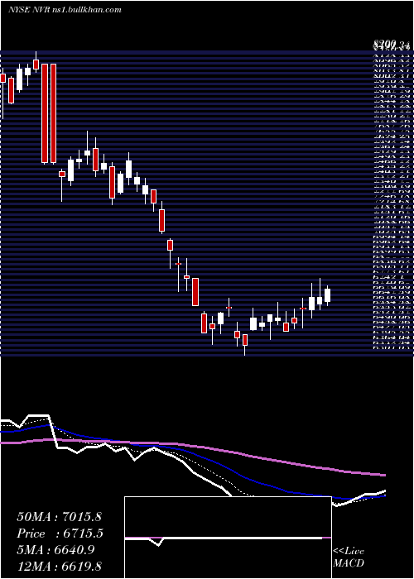Open the MACD inset chart box
The image size is (414, 579).
point(228,538)
